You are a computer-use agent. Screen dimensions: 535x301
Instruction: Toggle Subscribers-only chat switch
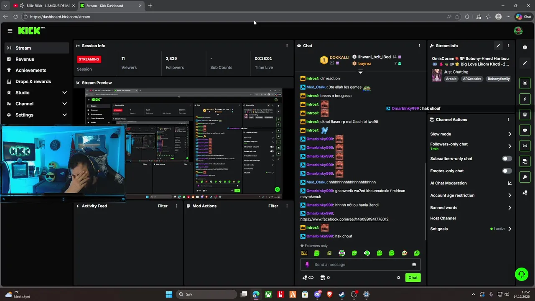coord(507,158)
